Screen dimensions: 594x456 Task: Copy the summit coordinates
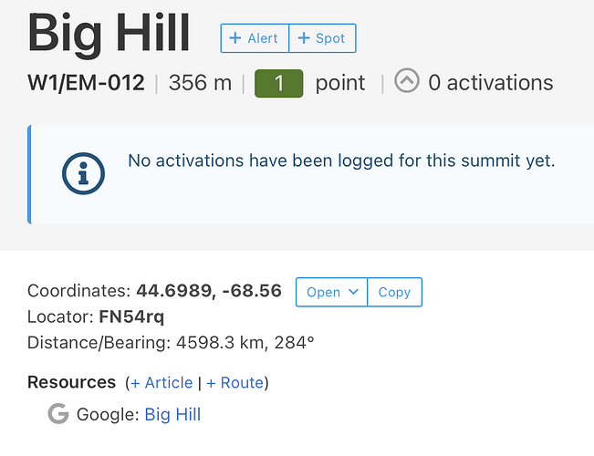coord(394,292)
